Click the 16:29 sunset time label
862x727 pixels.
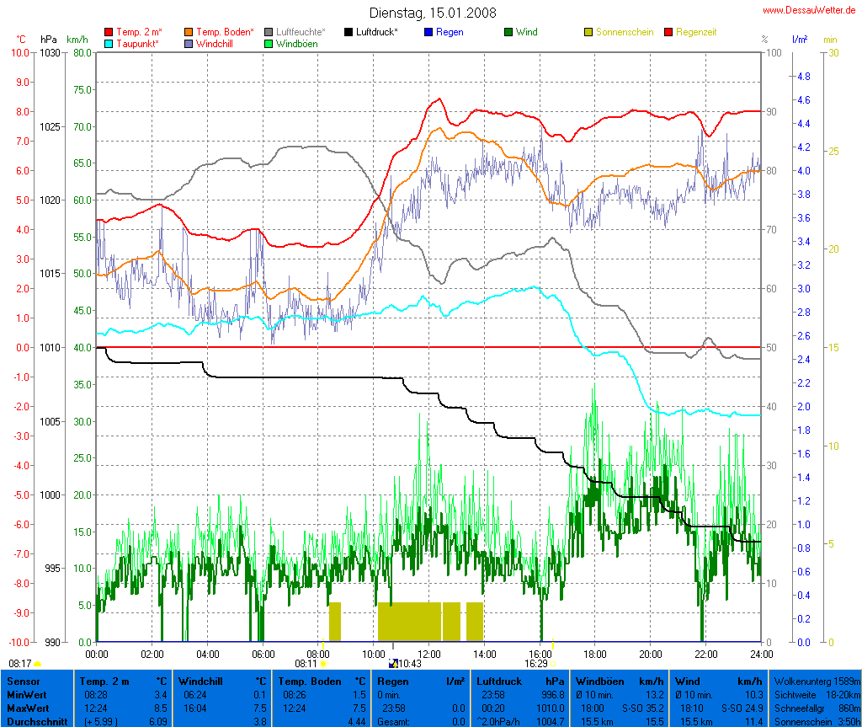tap(535, 664)
